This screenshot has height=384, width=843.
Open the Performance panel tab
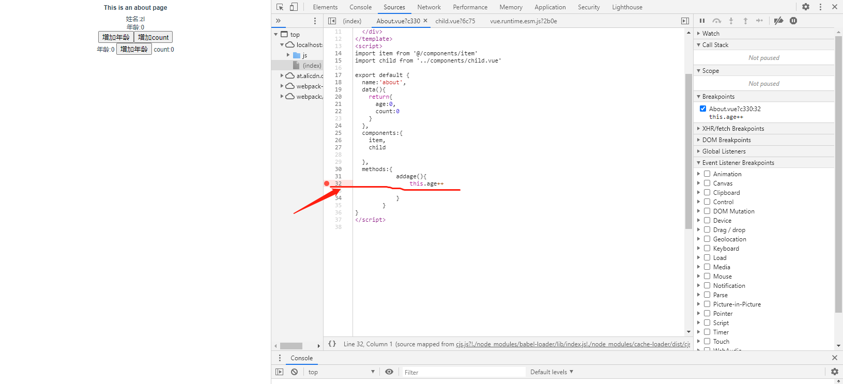click(470, 7)
